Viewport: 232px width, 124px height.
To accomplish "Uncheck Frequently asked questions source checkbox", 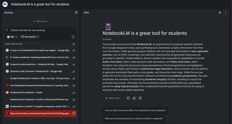I will pyautogui.click(x=74, y=64).
